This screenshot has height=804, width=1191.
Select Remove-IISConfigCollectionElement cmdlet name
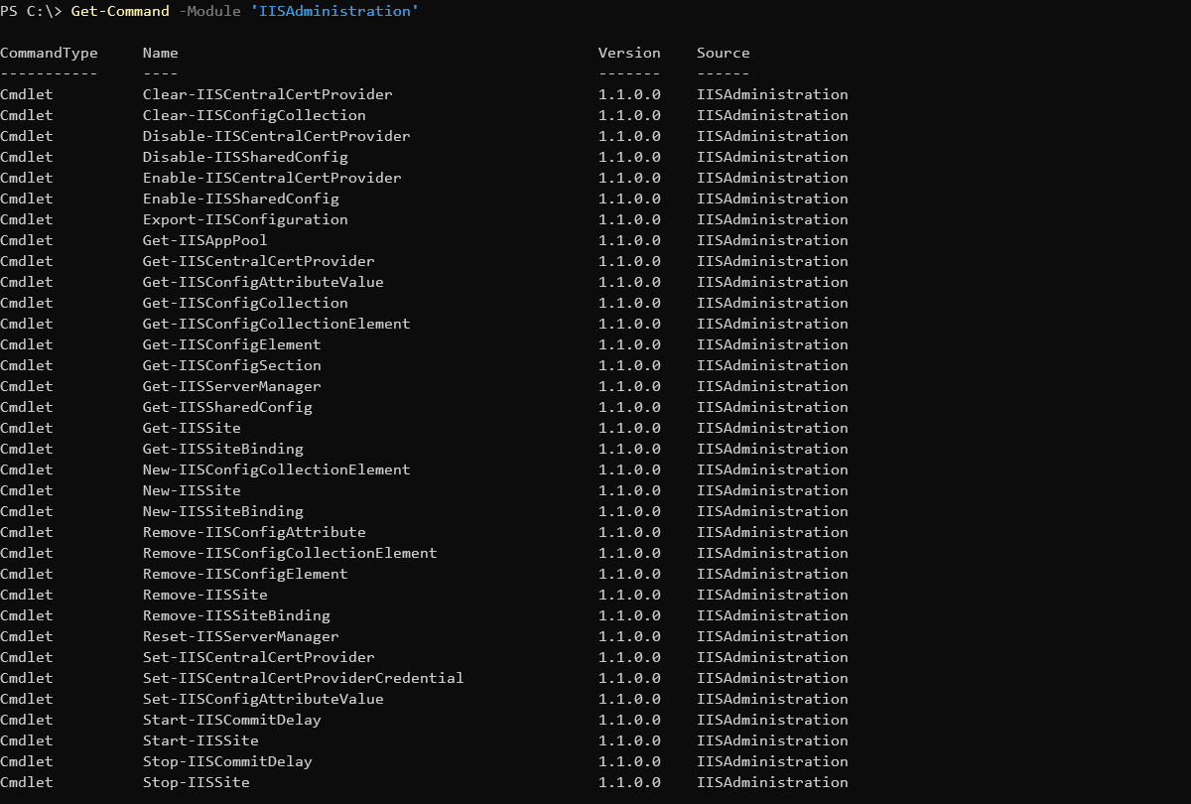290,553
